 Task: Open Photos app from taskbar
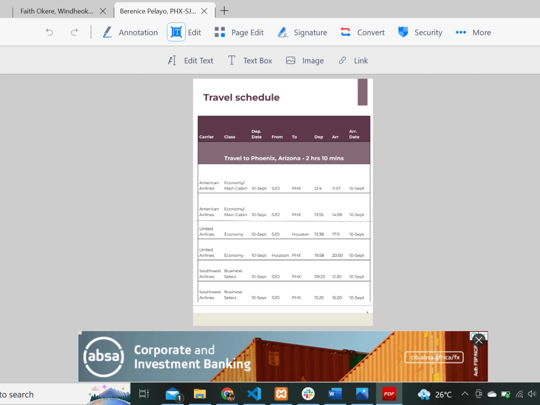(x=362, y=394)
